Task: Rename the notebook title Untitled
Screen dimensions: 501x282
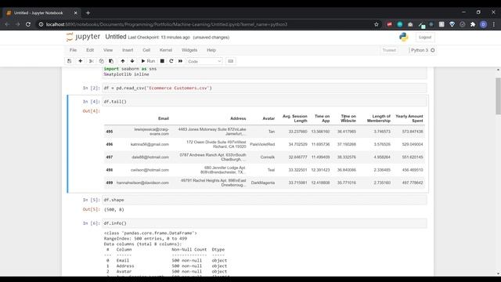Action: (x=116, y=37)
